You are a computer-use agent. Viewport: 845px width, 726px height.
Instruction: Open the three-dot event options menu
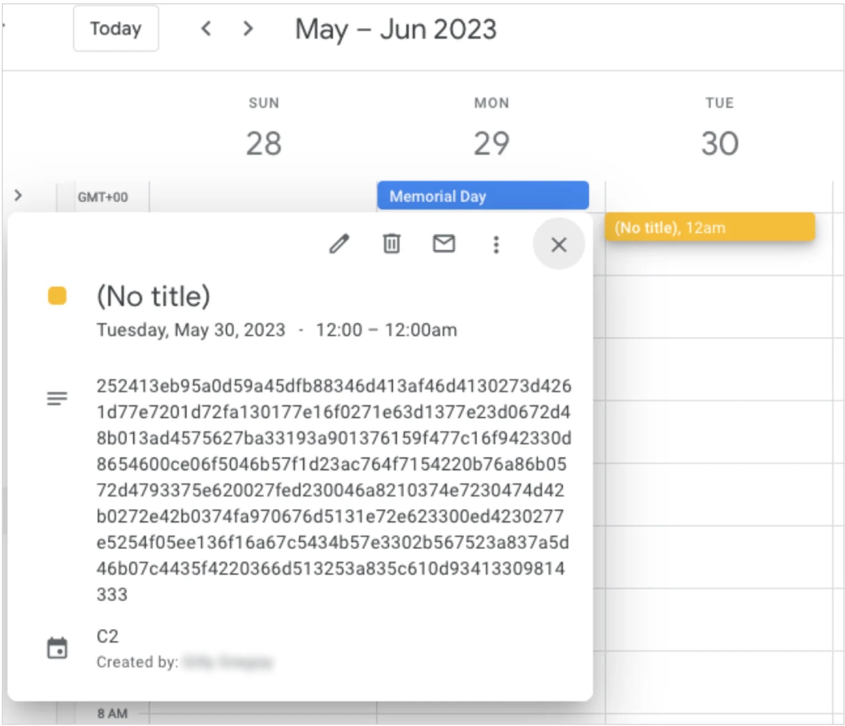496,244
